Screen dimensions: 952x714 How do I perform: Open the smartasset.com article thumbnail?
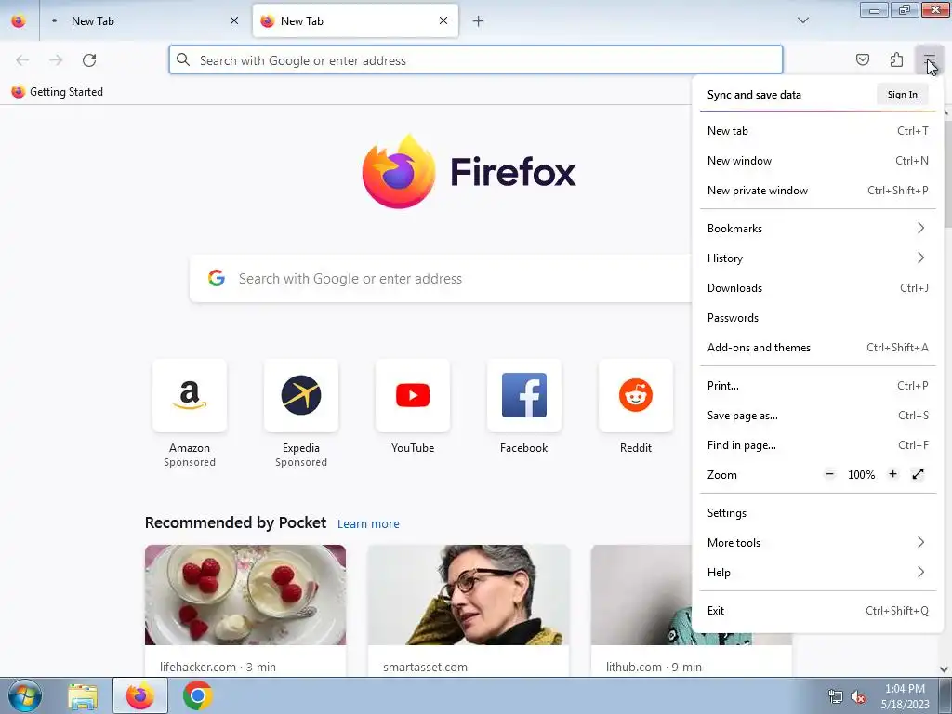[469, 595]
